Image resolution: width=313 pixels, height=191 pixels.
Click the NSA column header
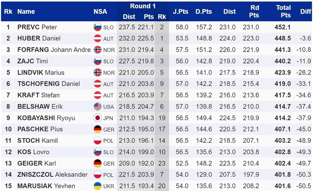pos(101,11)
